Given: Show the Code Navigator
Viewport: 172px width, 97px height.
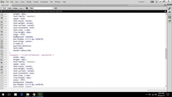Looking at the screenshot, I should pos(2,18).
